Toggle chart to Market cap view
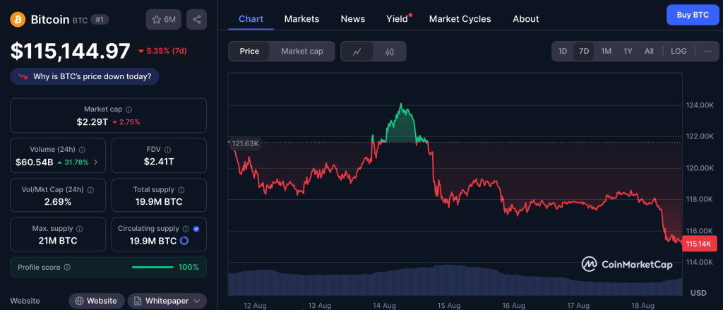The height and width of the screenshot is (310, 723). point(301,51)
